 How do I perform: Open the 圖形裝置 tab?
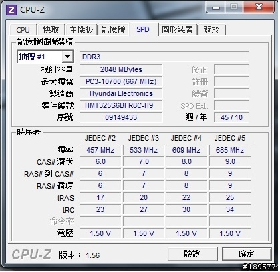pos(178,30)
